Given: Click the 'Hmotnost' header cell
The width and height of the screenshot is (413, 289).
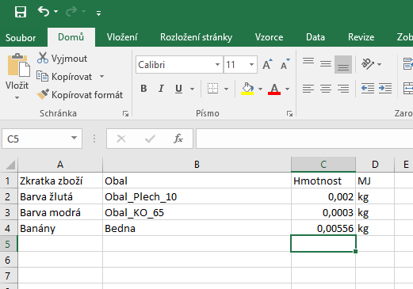Looking at the screenshot, I should point(323,181).
